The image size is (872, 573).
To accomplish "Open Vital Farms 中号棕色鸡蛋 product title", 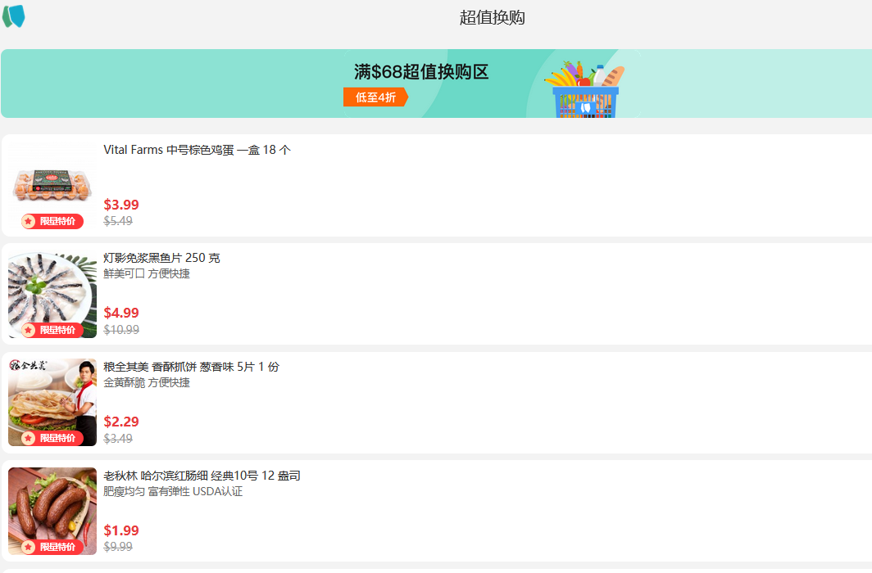I will click(197, 150).
